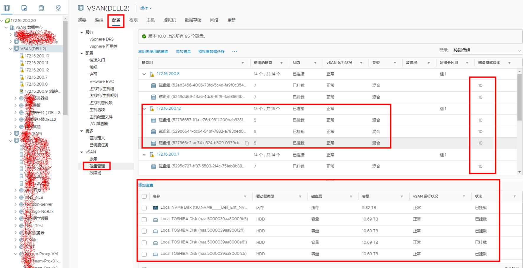Click the NVMe flash disk icon
This screenshot has width=523, height=268.
(155, 208)
